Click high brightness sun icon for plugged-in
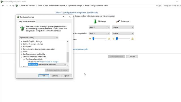 (132, 39)
